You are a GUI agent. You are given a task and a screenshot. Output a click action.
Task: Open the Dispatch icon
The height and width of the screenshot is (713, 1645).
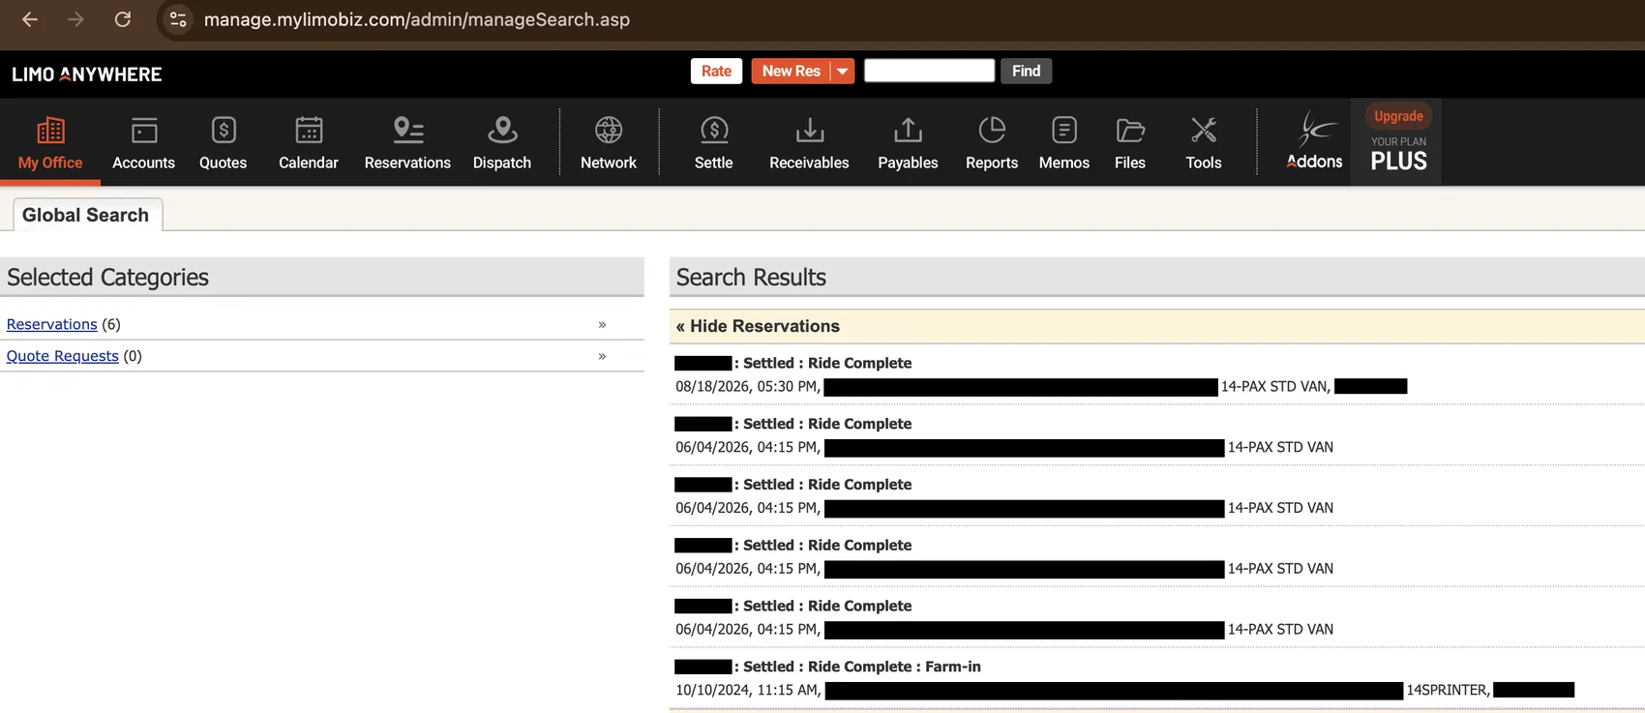point(502,131)
